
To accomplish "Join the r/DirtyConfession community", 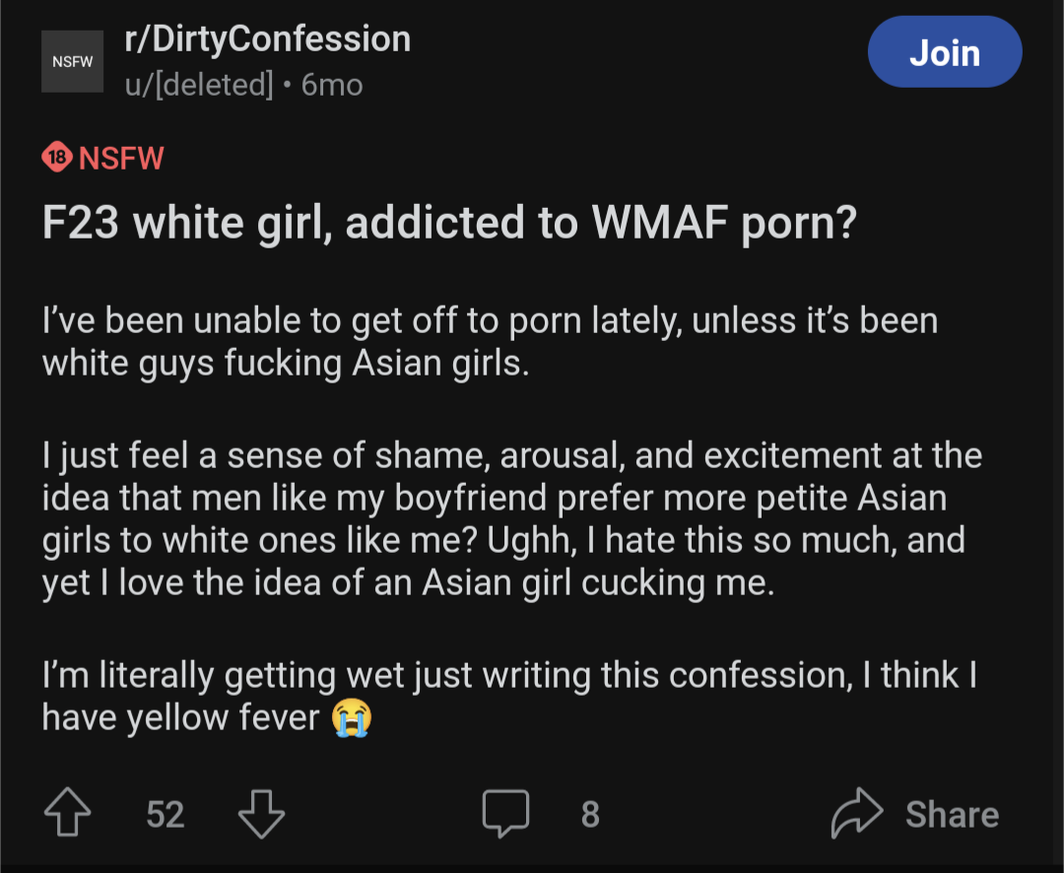I will [944, 52].
